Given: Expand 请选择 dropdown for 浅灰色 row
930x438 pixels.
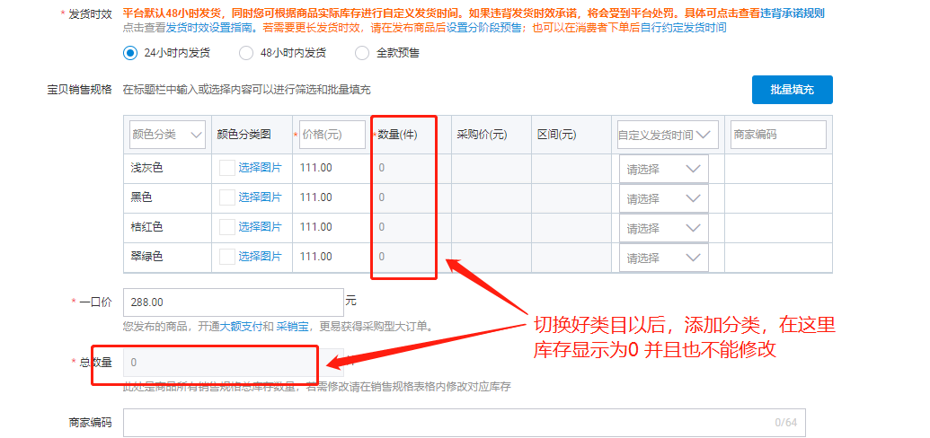Looking at the screenshot, I should 663,169.
